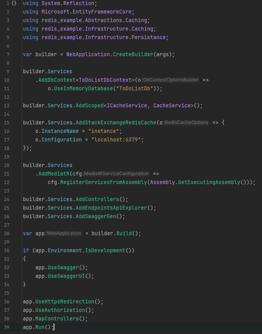This screenshot has width=262, height=334.
Task: Click the 'AddSwaggerGen' method
Action: click(96, 216)
